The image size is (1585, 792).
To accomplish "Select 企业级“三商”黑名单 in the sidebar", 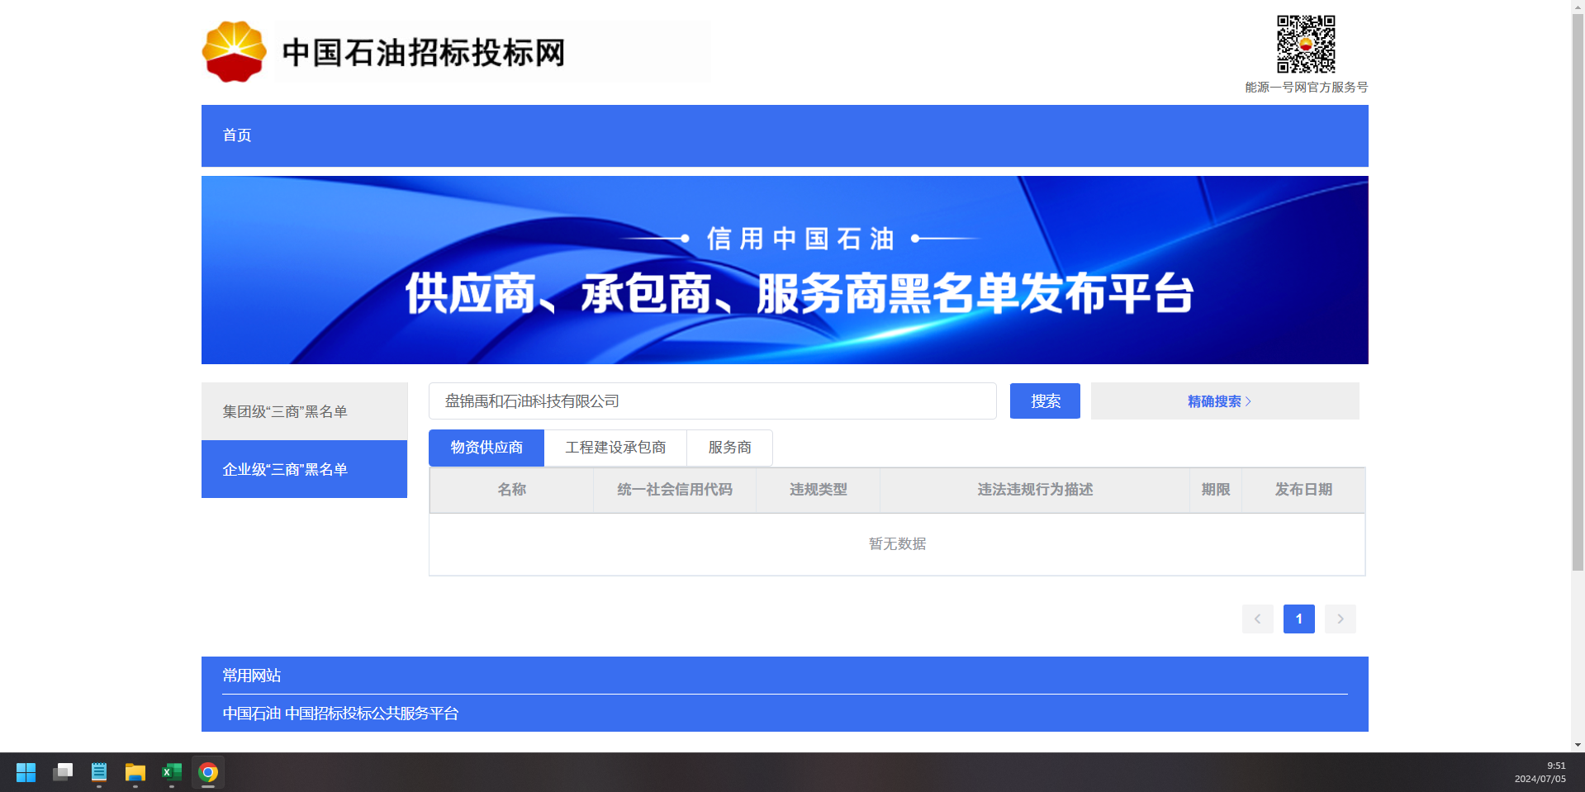I will [305, 469].
